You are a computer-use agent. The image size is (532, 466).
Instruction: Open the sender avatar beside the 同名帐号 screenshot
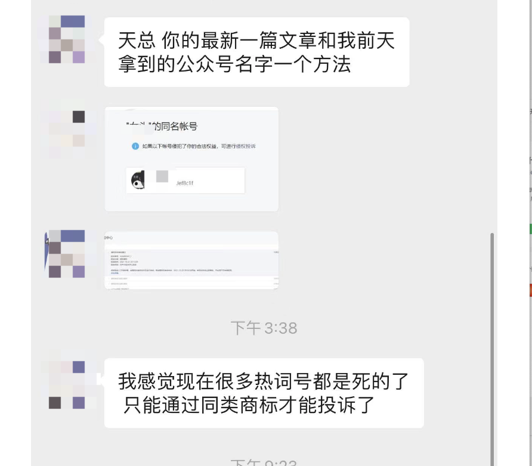[x=67, y=129]
